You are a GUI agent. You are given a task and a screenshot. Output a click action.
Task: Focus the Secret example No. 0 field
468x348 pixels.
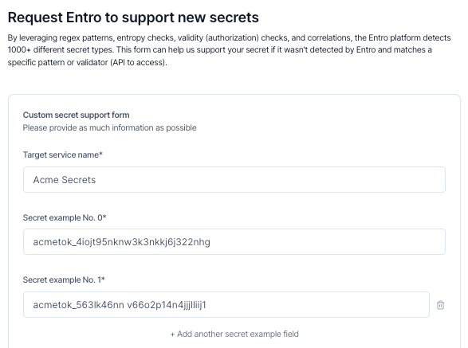tap(234, 242)
